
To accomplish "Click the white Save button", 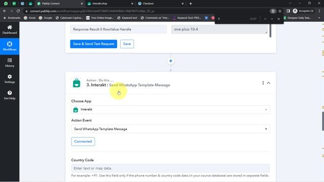I will [127, 44].
